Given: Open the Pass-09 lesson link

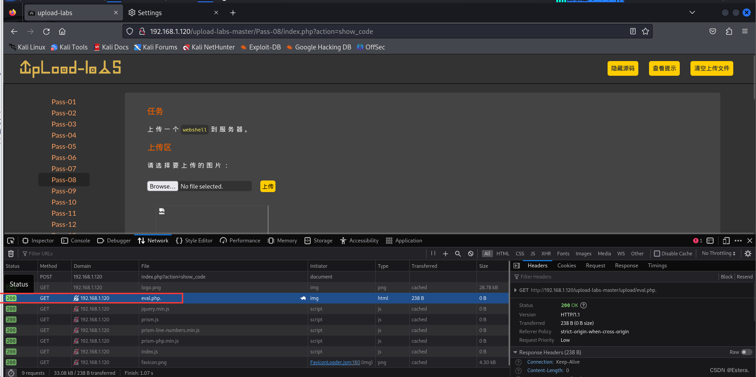Looking at the screenshot, I should coord(64,191).
